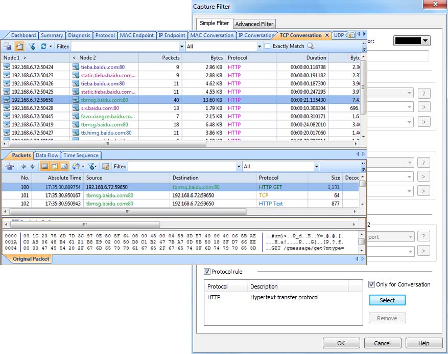Sort conversations by the Duration column header
Viewport: 448px width, 354px height.
tap(302, 57)
